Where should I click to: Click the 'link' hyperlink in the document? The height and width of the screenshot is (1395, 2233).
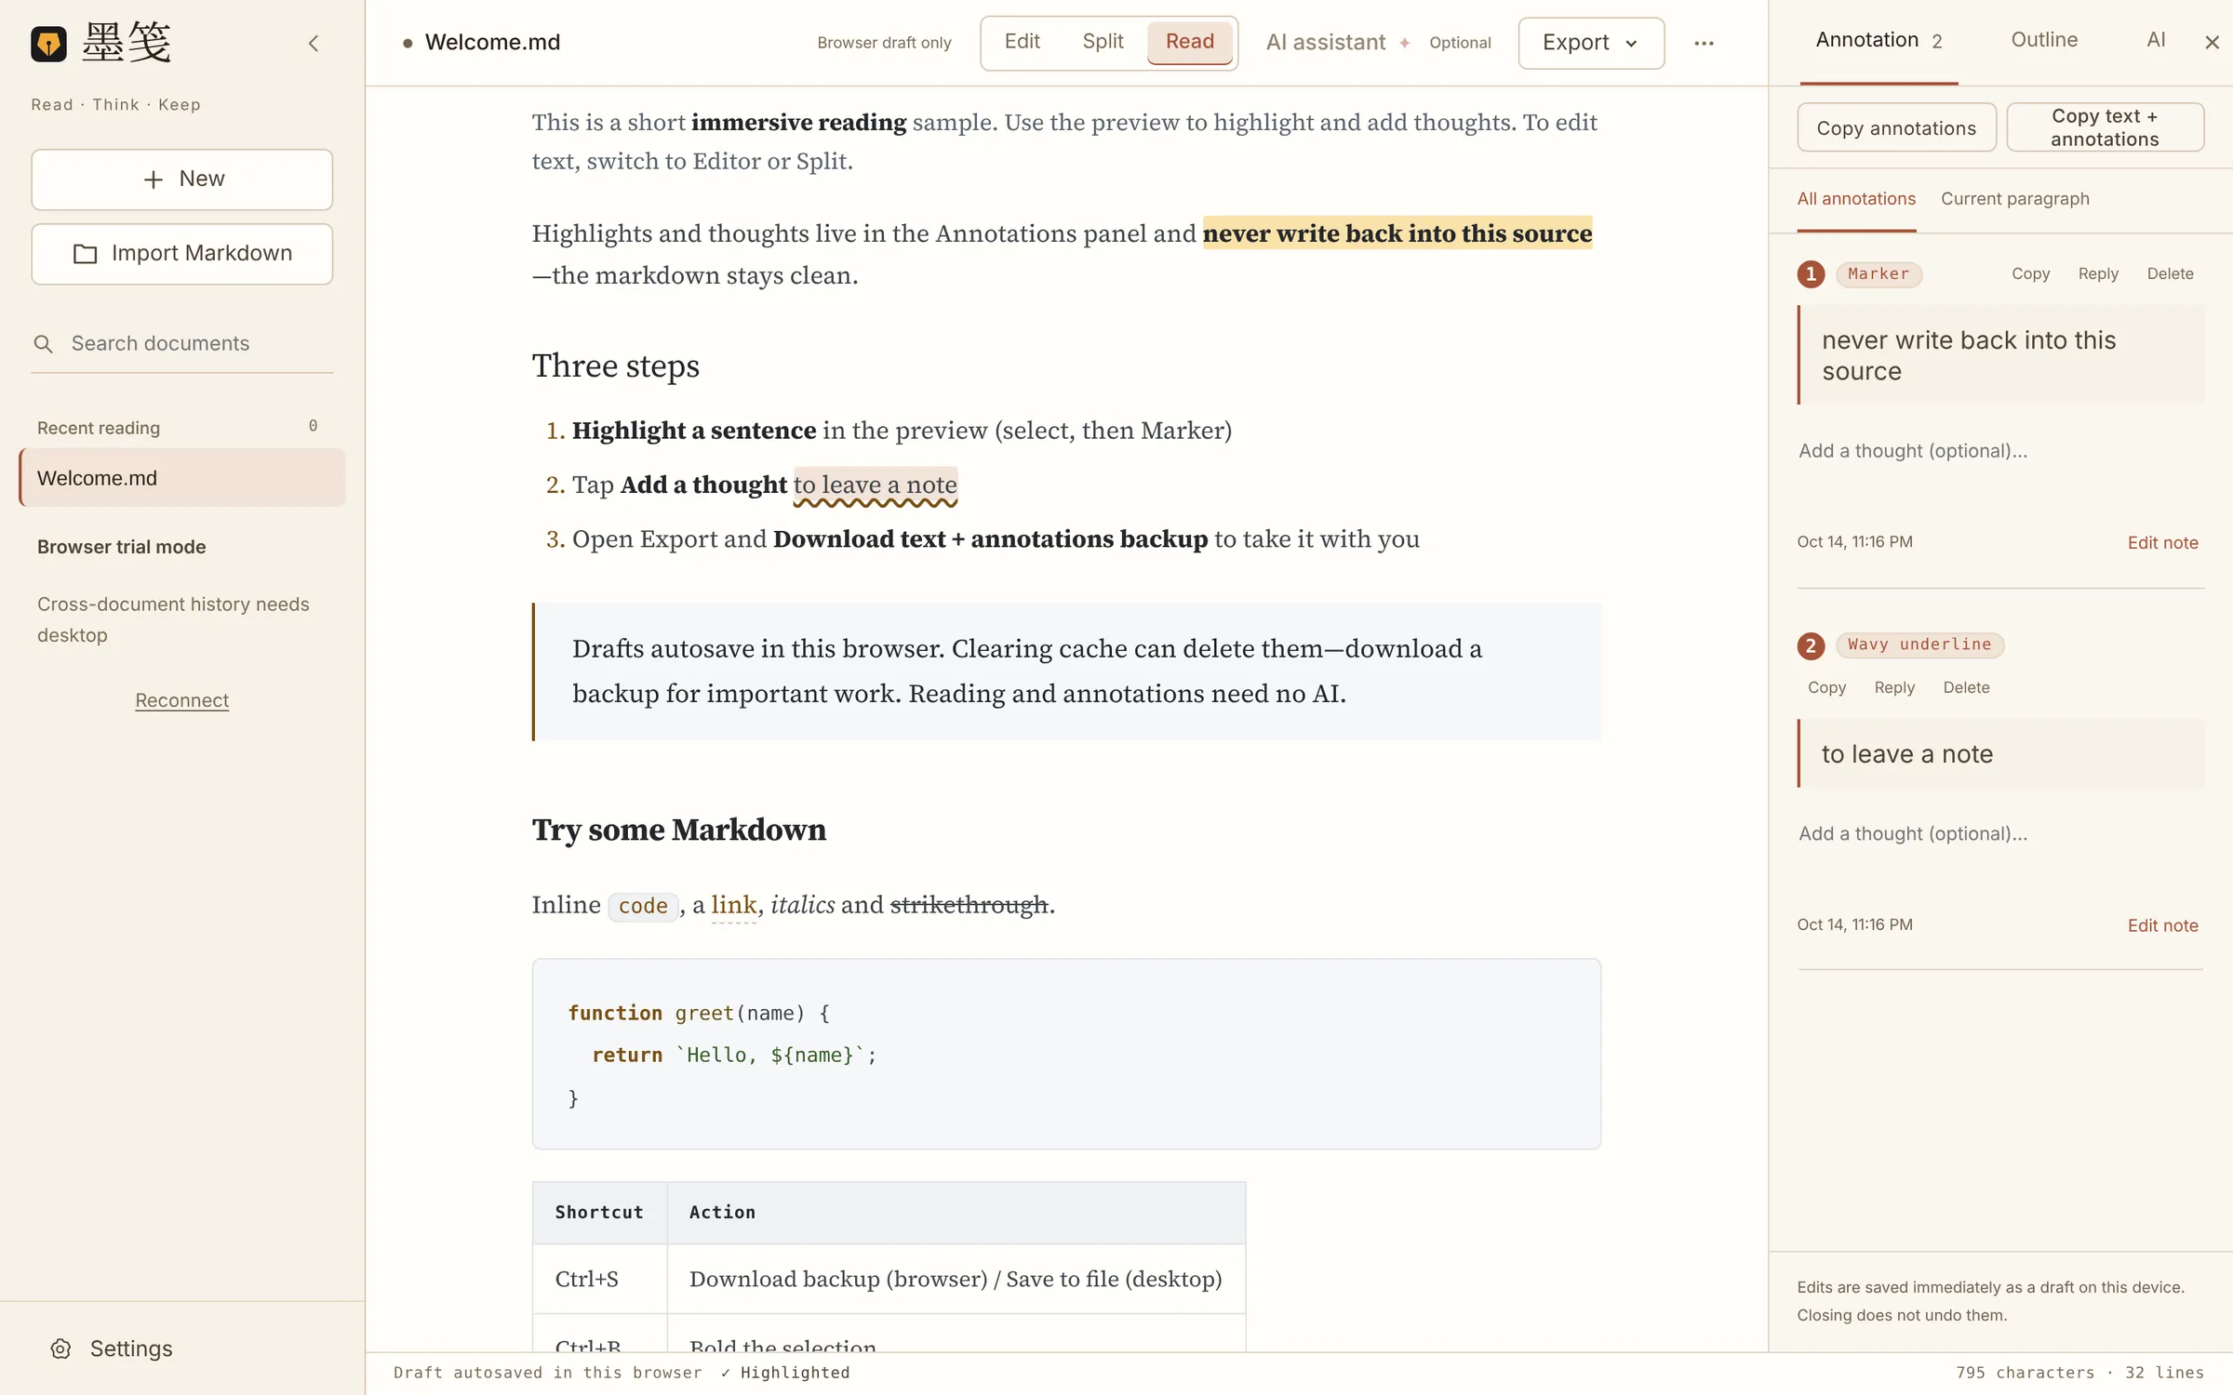tap(734, 905)
